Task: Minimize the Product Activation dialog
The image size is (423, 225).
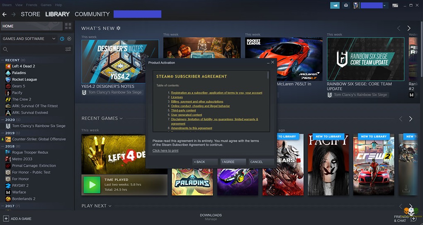Action: click(268, 63)
